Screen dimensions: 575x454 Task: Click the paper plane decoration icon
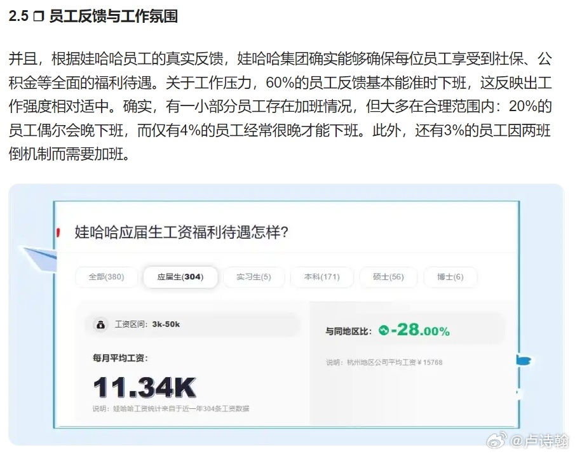pos(39,258)
